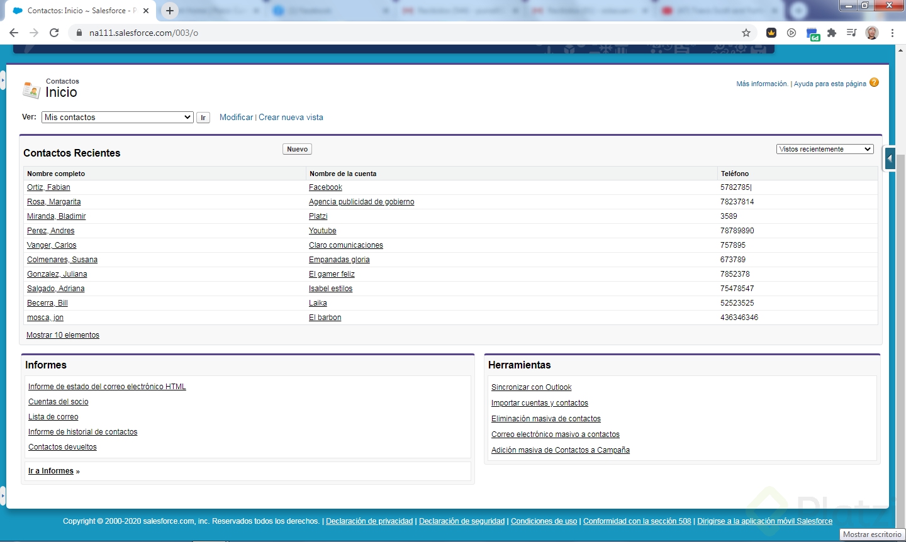Screen dimensions: 906x542
Task: Open the Agencia publicidad de gobierno account
Action: pyautogui.click(x=361, y=202)
